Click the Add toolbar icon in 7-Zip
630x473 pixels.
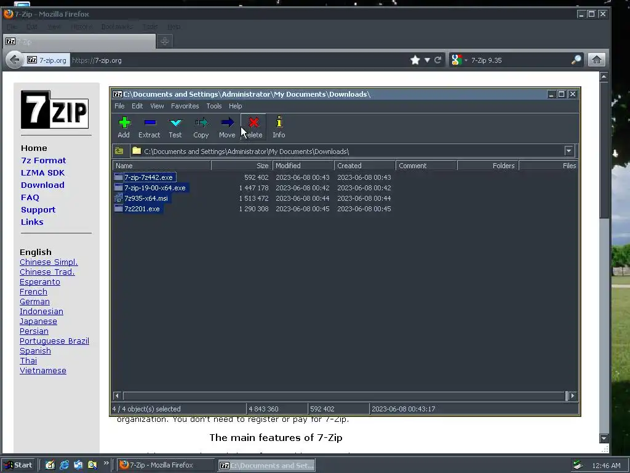pos(124,127)
